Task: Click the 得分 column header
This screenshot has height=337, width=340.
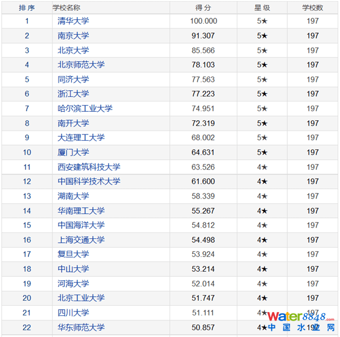Action: coord(203,8)
